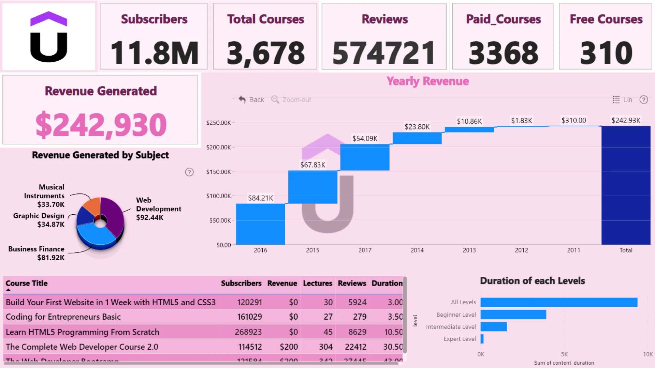Click the $1.83K data label
The image size is (655, 368).
(521, 120)
